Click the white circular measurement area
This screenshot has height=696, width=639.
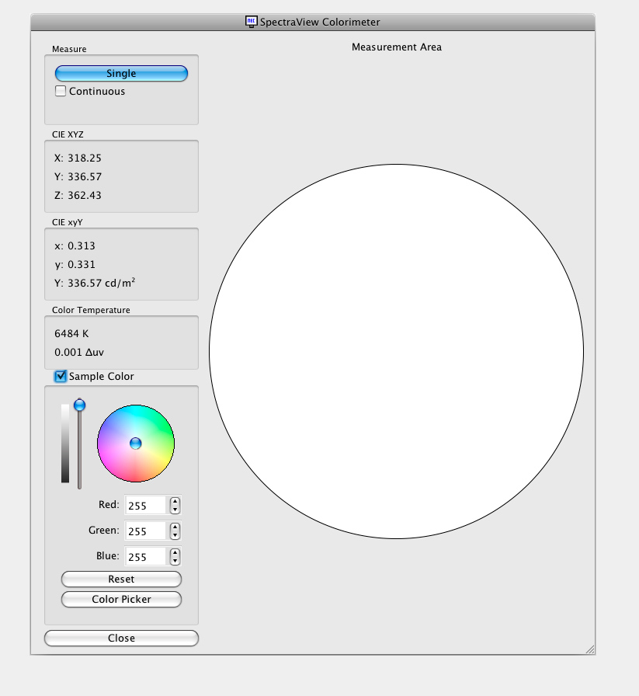point(396,352)
